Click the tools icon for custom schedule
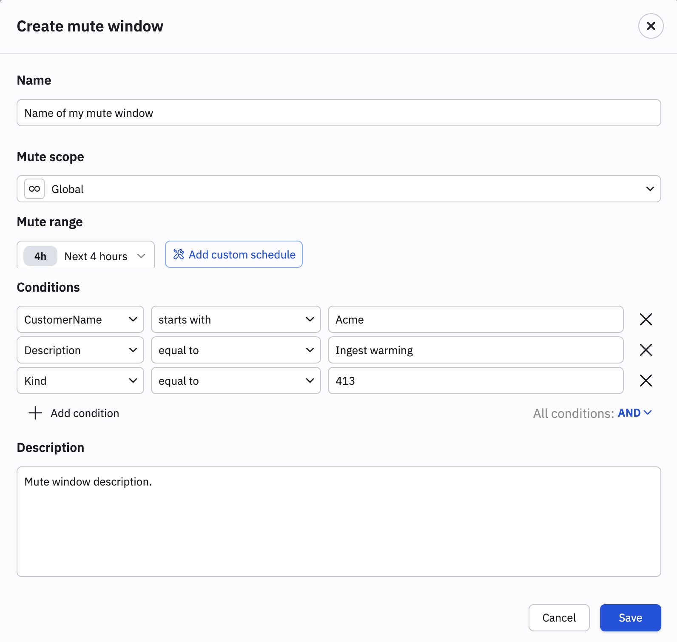Image resolution: width=677 pixels, height=642 pixels. click(179, 254)
